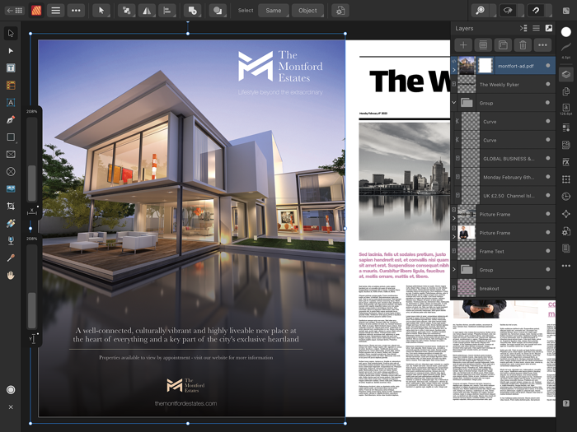577x432 pixels.
Task: Tap the Object select button
Action: [x=307, y=10]
